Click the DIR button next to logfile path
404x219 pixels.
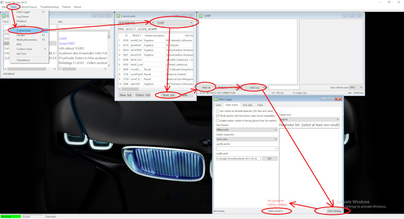[x=270, y=158]
